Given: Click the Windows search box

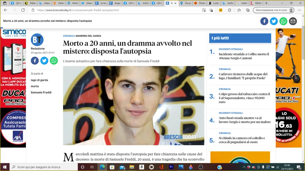Looking at the screenshot, I should 43,167.
